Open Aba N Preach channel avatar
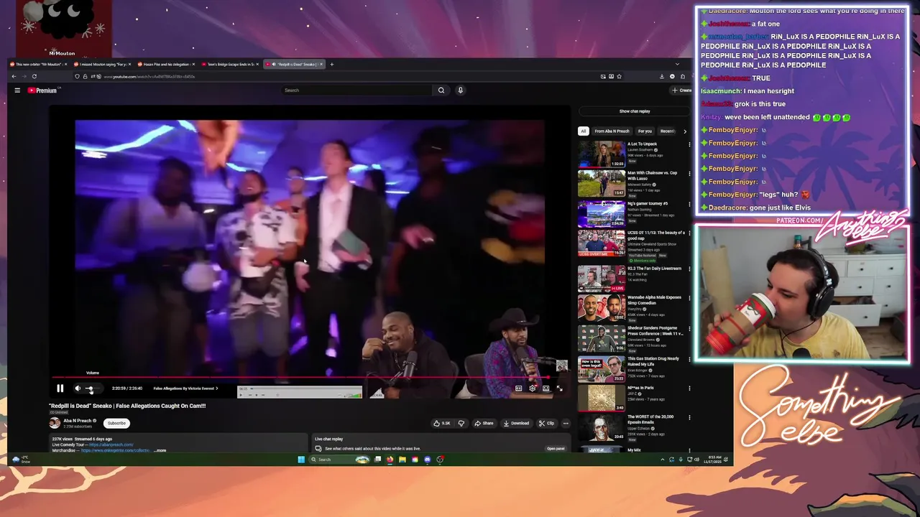920x517 pixels. (55, 423)
